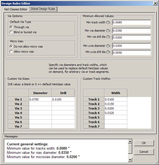Switch to Net Classes Editor tab
Screen dimensions: 159x165
pyautogui.click(x=16, y=9)
